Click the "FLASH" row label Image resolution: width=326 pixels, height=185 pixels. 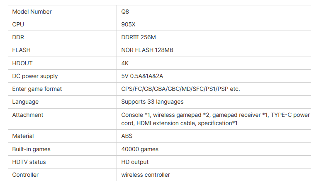22,50
